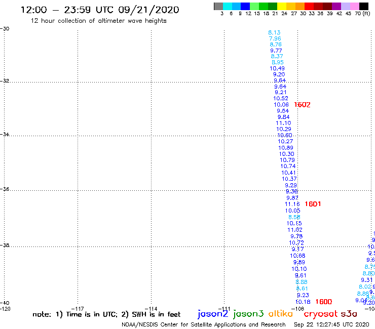The height and width of the screenshot is (329, 375).
Task: Click the gray swatch in the legend
Action: point(218,6)
